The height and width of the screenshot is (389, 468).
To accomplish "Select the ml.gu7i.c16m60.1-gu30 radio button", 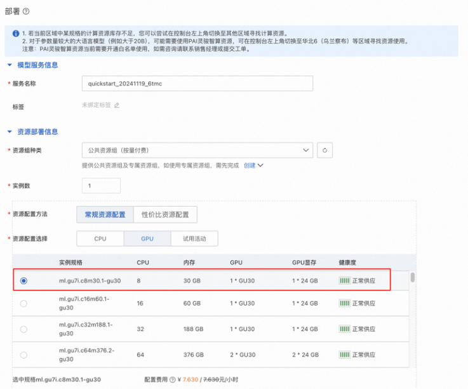I will click(x=23, y=303).
